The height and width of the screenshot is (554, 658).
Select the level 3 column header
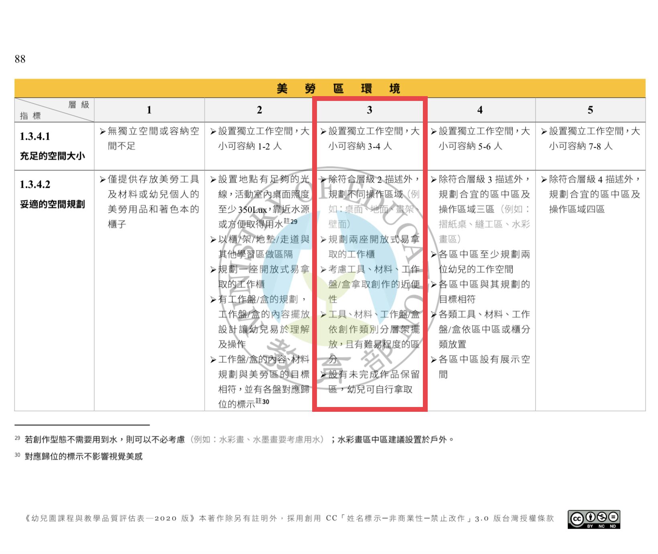pos(370,110)
